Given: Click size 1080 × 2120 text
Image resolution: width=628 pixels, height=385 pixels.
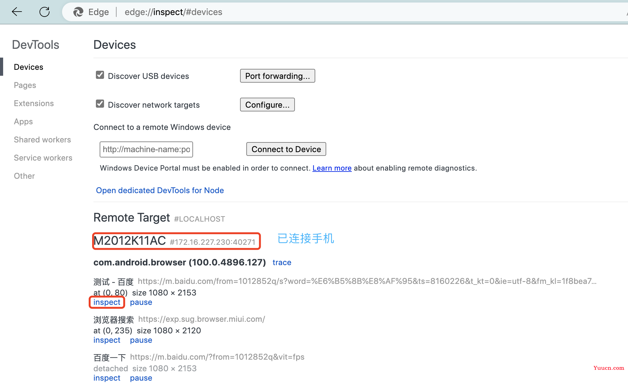Looking at the screenshot, I should [x=169, y=331].
